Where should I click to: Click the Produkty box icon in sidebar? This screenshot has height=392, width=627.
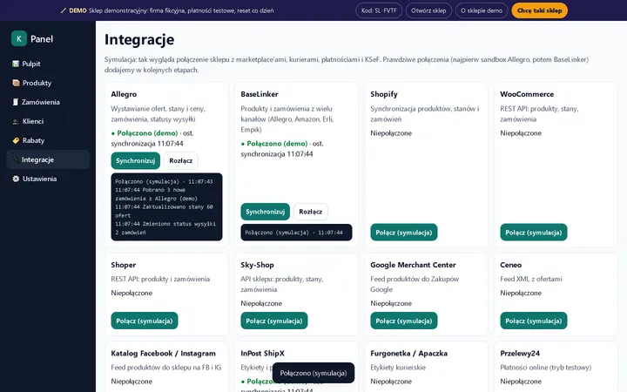click(x=16, y=83)
